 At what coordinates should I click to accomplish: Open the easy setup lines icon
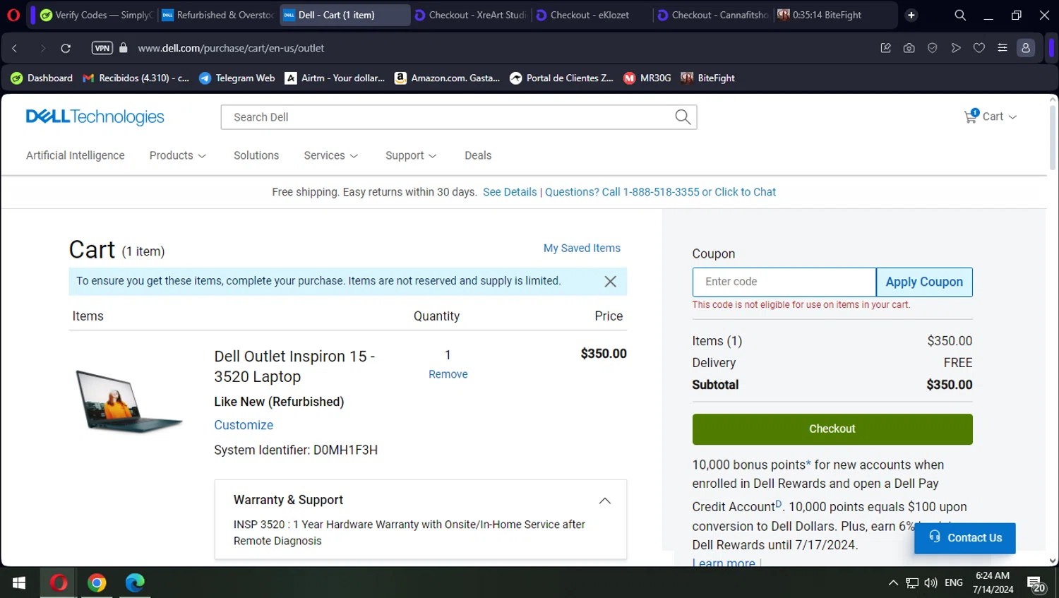tap(1002, 48)
